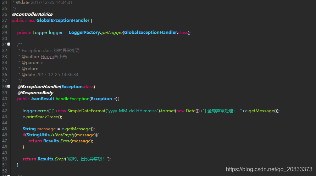Viewport: 316px width, 176px height.
Task: Click the @ResponseBody annotation
Action: coord(35,93)
